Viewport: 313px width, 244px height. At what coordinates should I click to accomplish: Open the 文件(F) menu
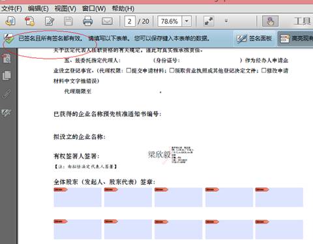(x=12, y=8)
